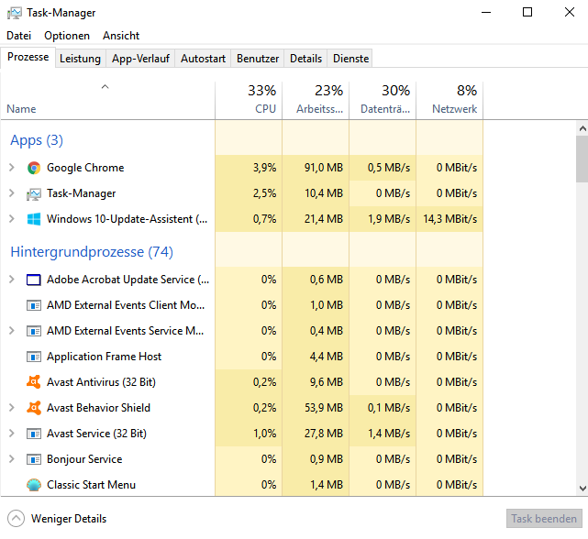Click the 1,9 MB/s disk value
Viewport: 588px width, 539px height.
[389, 219]
